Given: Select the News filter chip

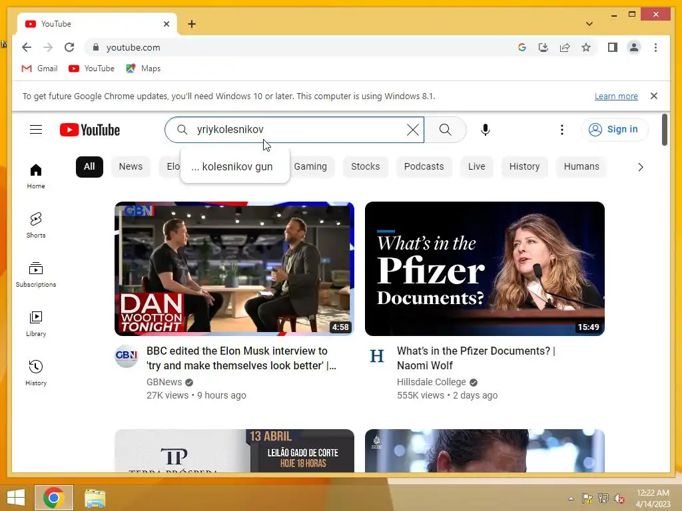Looking at the screenshot, I should 131,167.
